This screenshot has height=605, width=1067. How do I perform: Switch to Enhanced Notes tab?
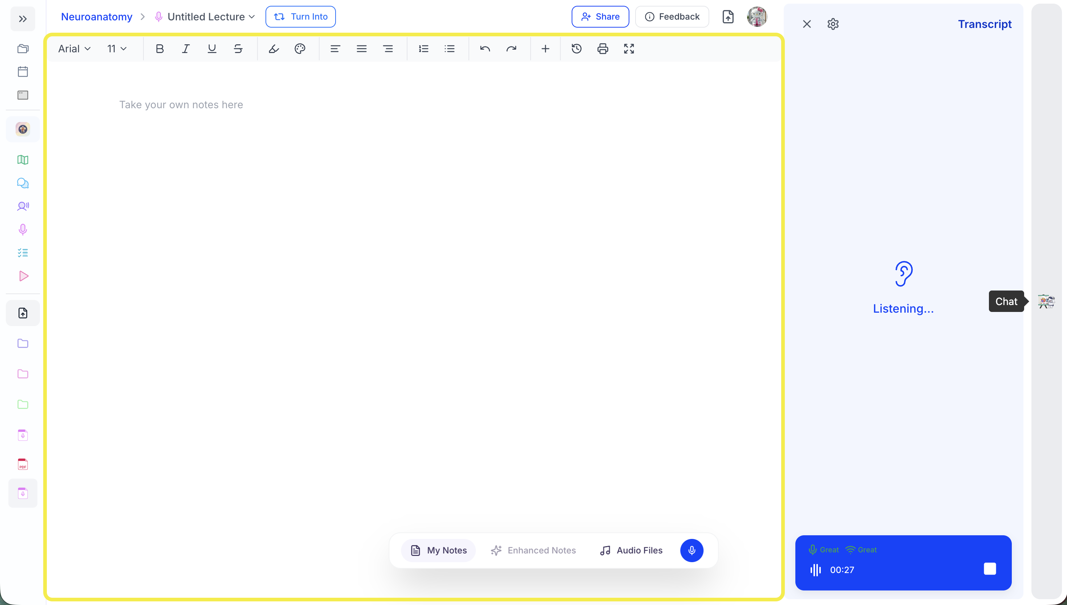(533, 550)
